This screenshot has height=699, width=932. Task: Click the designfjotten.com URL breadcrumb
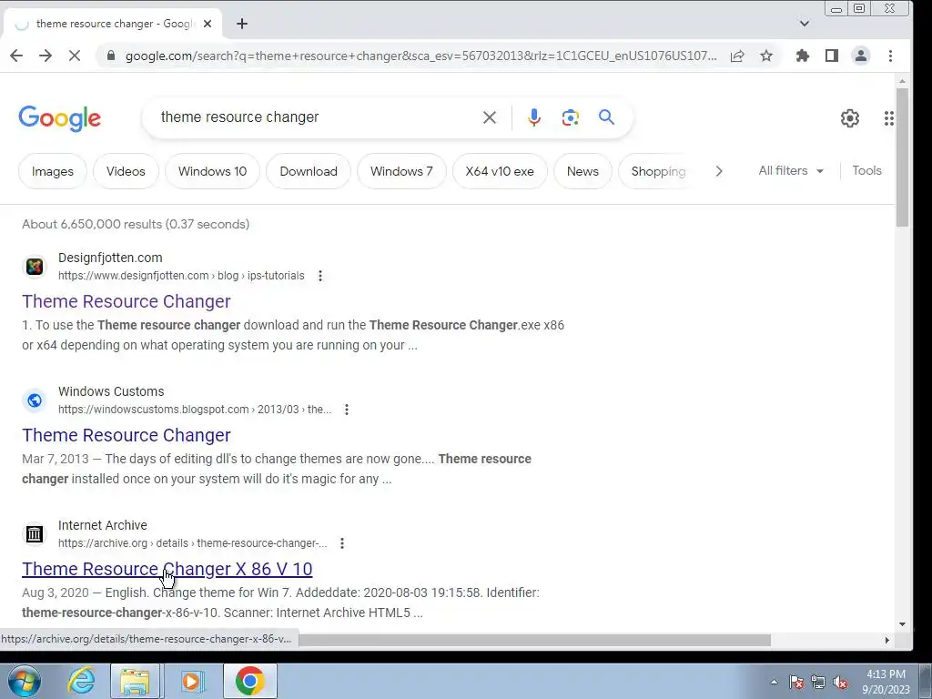click(181, 276)
